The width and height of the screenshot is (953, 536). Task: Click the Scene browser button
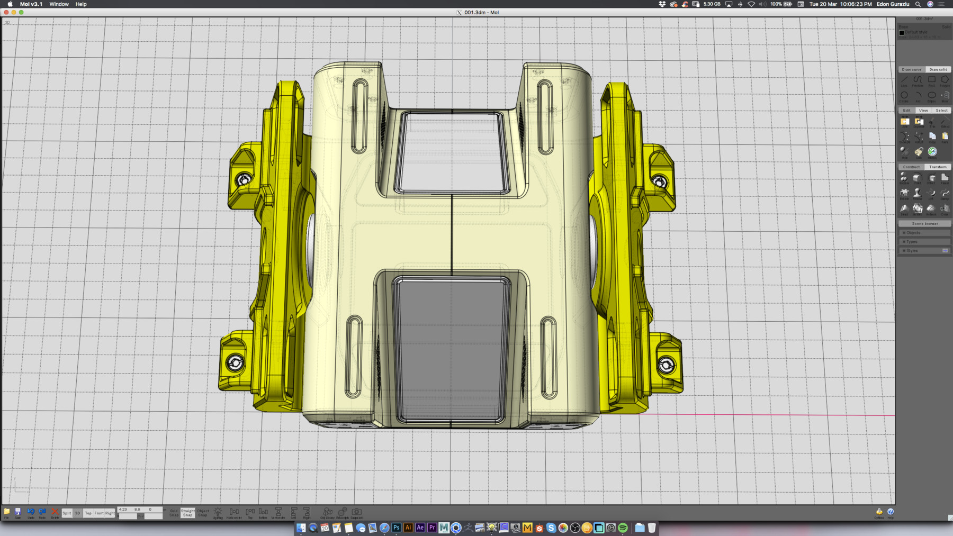[924, 223]
